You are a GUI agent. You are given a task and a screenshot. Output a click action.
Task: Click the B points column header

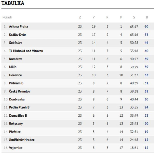coord(147,17)
